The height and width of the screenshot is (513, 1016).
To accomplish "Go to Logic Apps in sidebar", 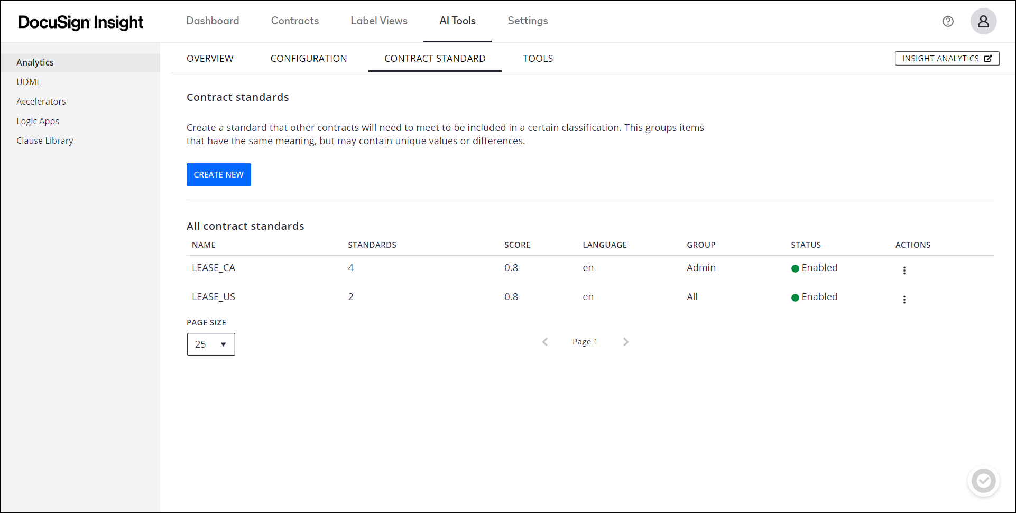I will pos(38,121).
